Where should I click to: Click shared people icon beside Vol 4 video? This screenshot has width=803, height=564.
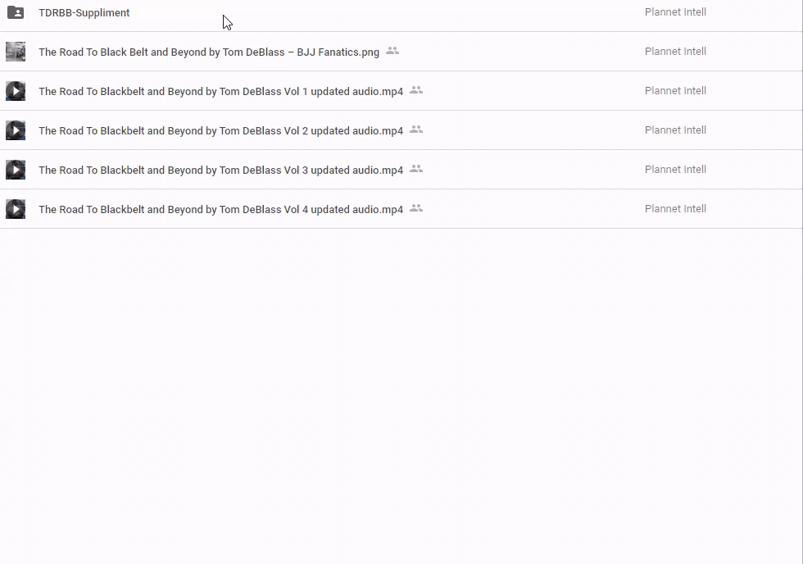(x=416, y=208)
